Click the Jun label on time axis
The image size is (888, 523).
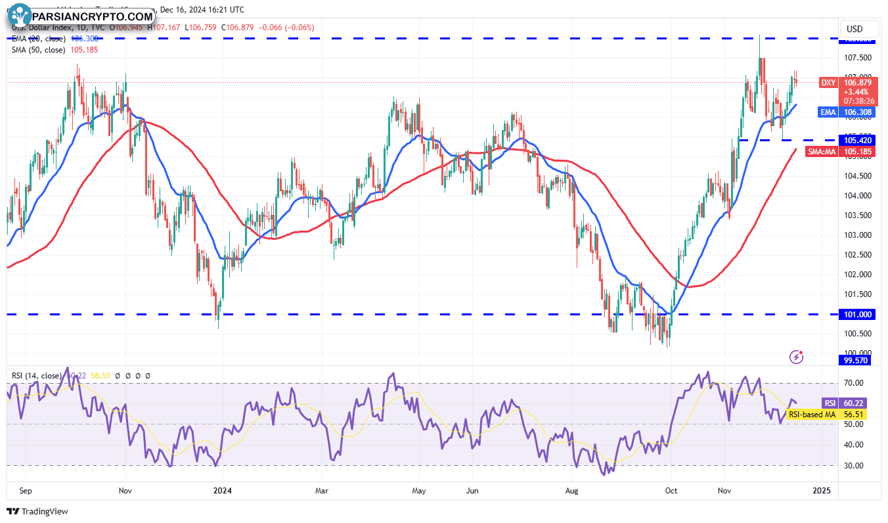472,491
